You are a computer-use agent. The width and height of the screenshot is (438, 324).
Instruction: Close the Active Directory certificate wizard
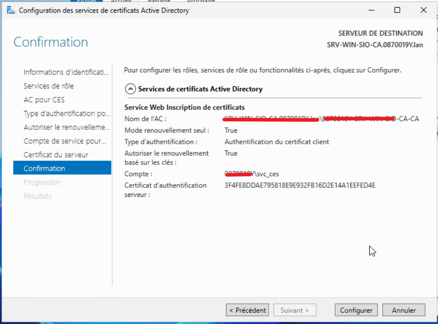tap(423, 10)
